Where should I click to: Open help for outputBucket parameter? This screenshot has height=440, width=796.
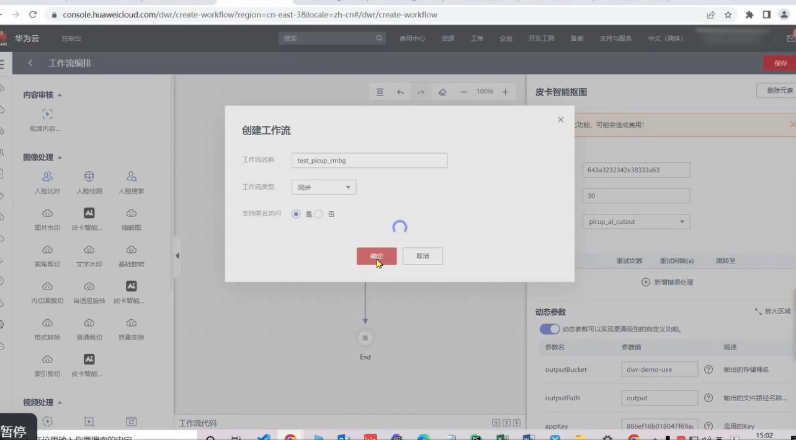[x=709, y=369]
